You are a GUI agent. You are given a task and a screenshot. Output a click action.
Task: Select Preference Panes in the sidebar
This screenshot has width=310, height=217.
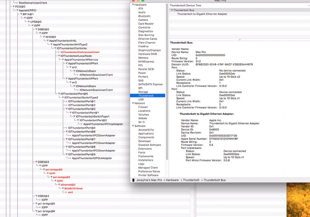point(149,171)
